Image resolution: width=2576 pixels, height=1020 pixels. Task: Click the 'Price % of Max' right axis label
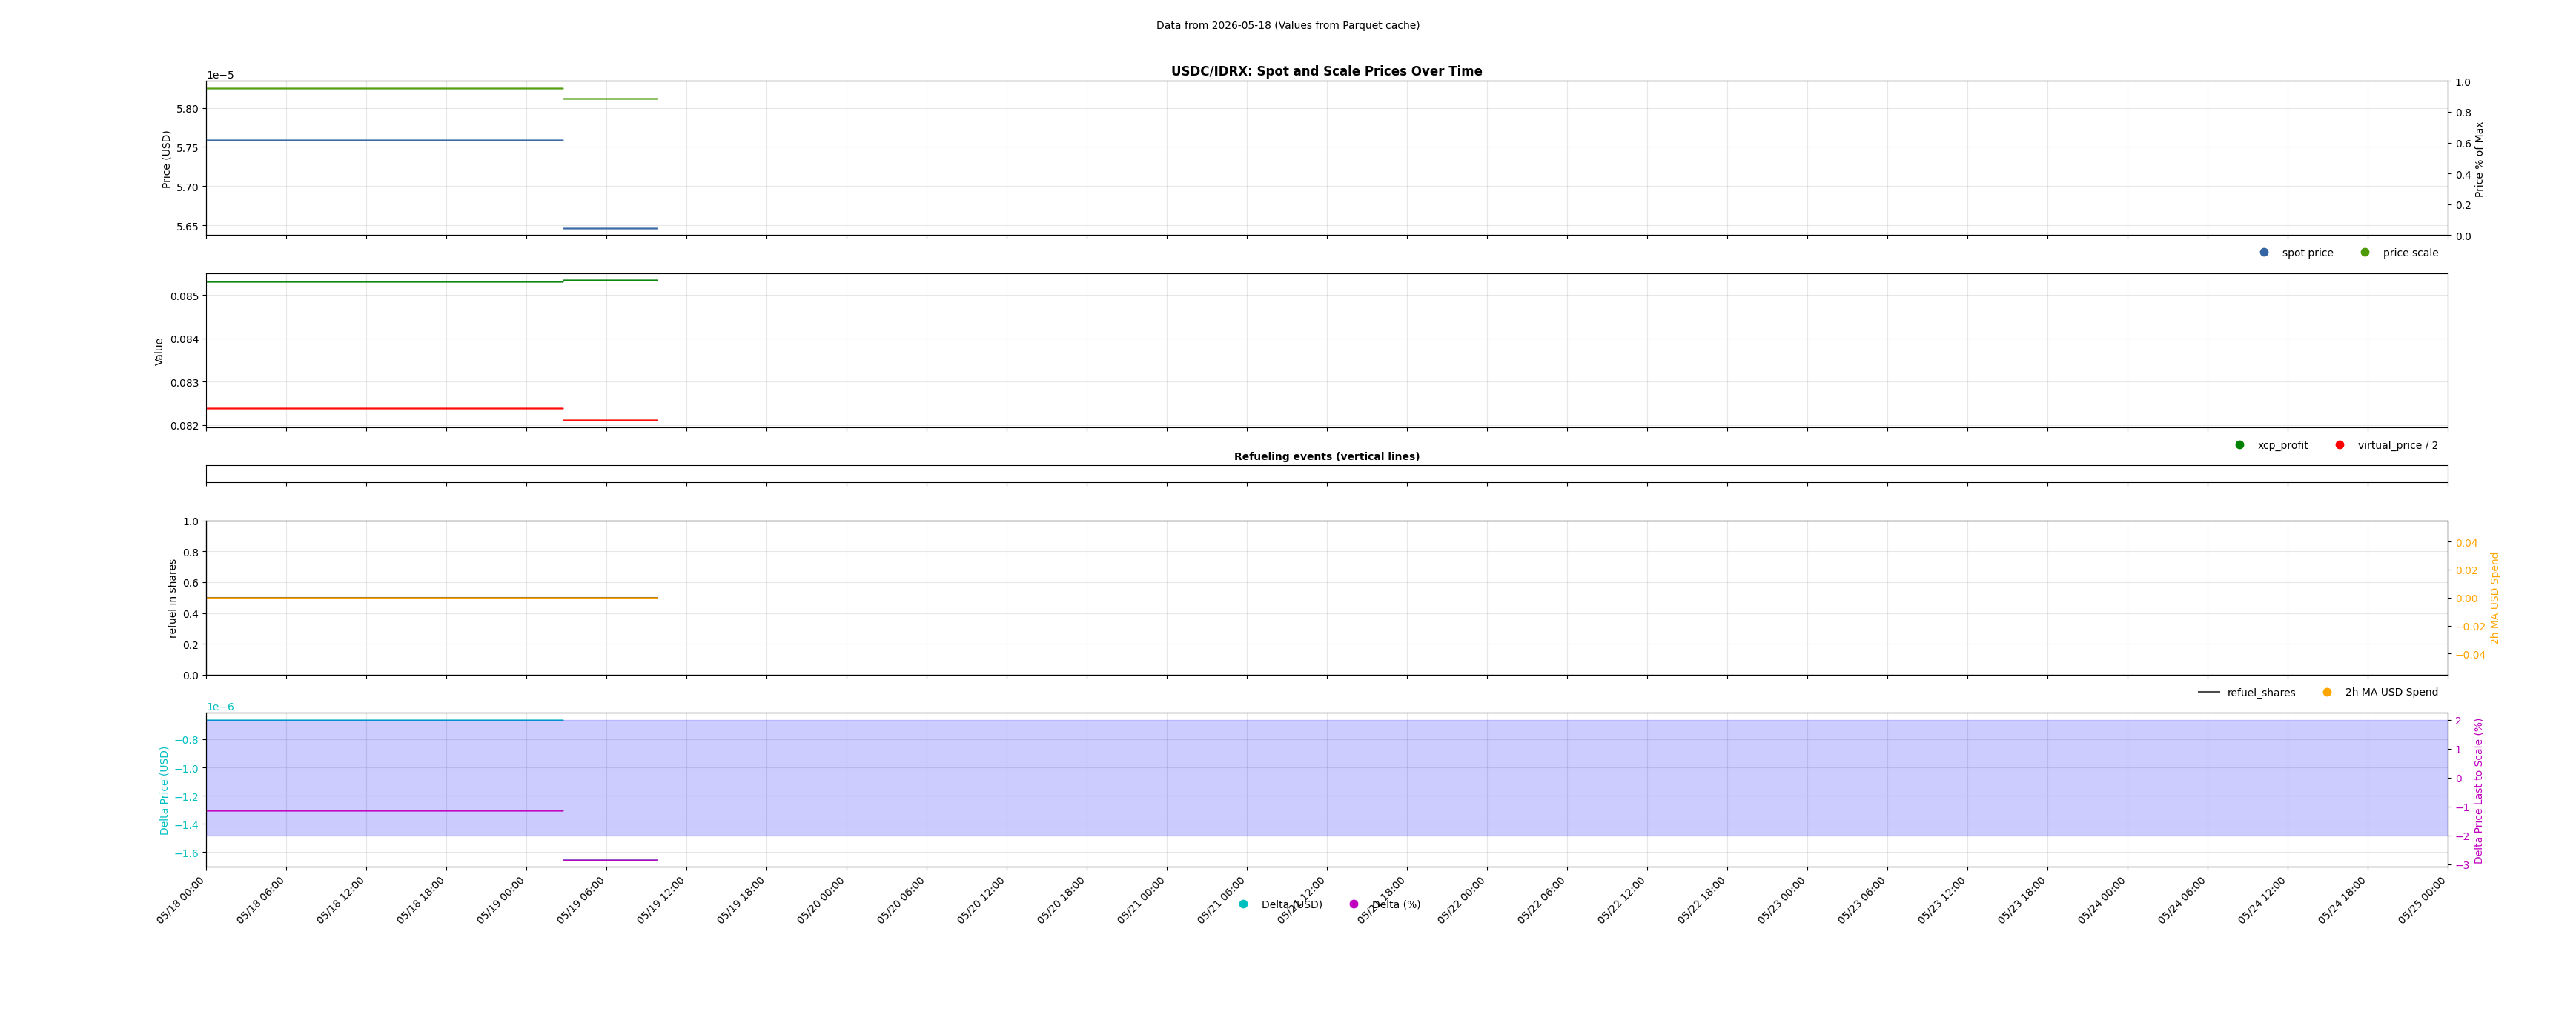point(2480,159)
